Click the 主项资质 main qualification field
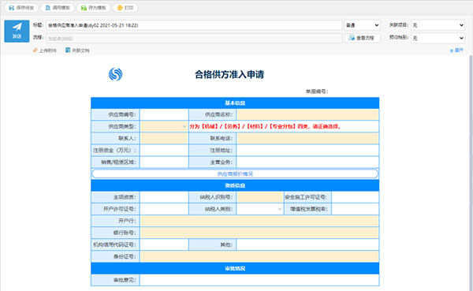 (164, 197)
